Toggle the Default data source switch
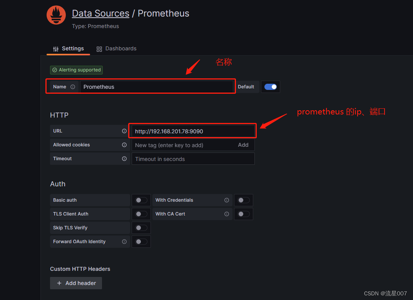The width and height of the screenshot is (413, 300). pos(270,87)
